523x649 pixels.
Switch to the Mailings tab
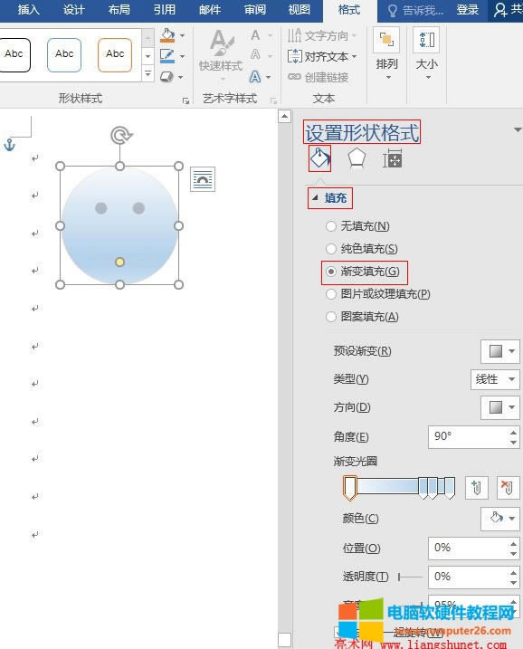210,10
